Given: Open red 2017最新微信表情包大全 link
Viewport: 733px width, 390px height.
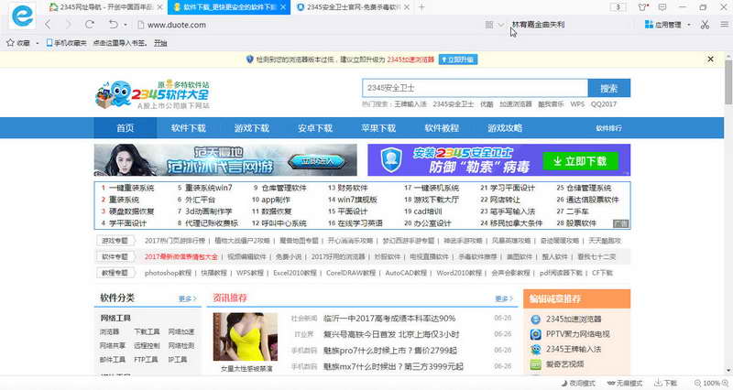Looking at the screenshot, I should tap(181, 256).
